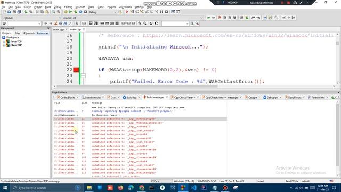This screenshot has width=341, height=192.
Task: Click the Redo toolbar icon
Action: click(x=31, y=12)
